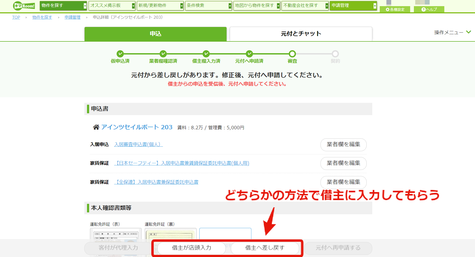Click 借主が店頭入力 button
This screenshot has width=475, height=257.
click(x=192, y=248)
